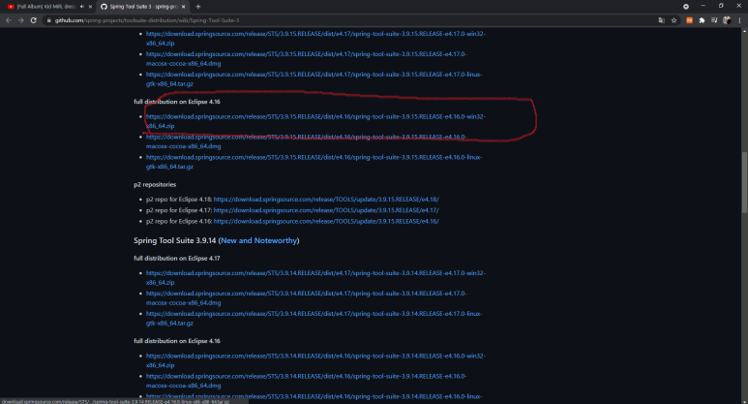Restore down the Chrome window
The width and height of the screenshot is (748, 404).
point(721,6)
